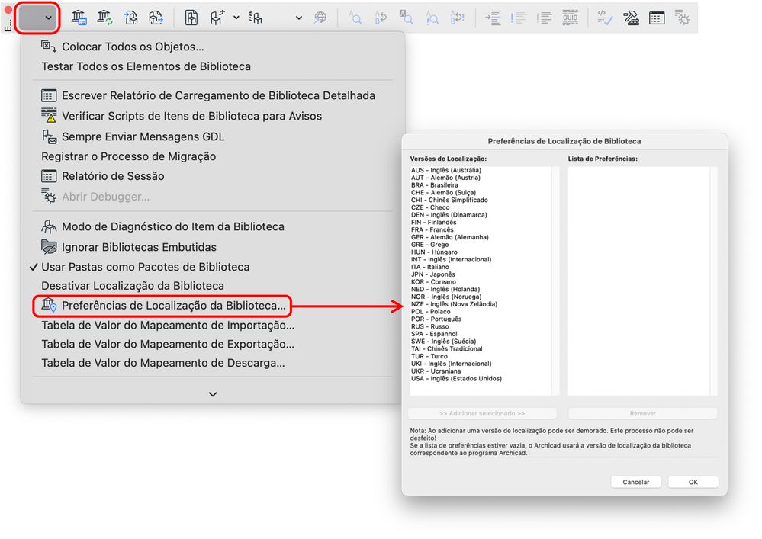
Task: Open the highlighted gray dropdown in toolbar
Action: point(37,18)
